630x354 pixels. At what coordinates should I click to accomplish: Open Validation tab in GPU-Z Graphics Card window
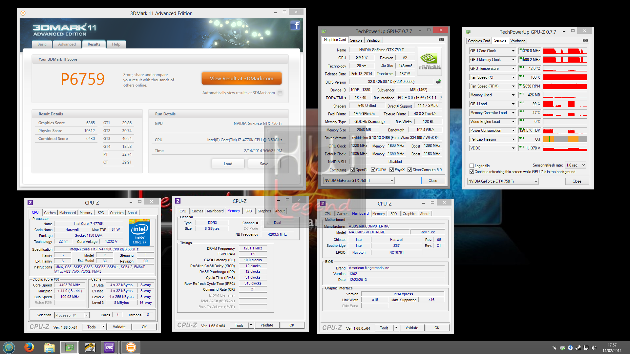click(x=374, y=40)
